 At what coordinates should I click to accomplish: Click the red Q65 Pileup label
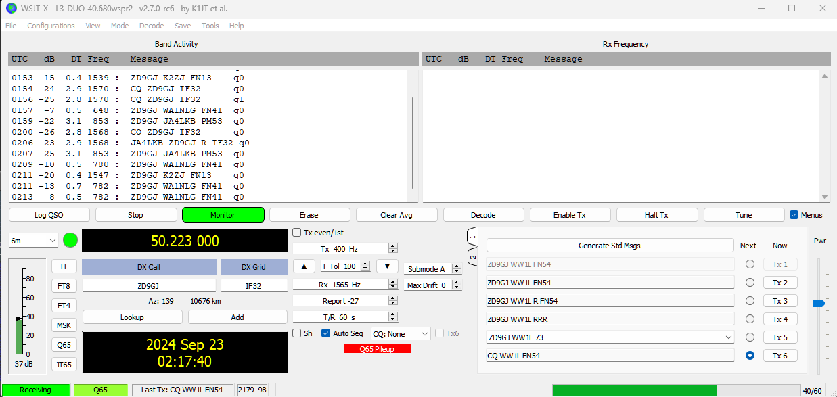(377, 349)
